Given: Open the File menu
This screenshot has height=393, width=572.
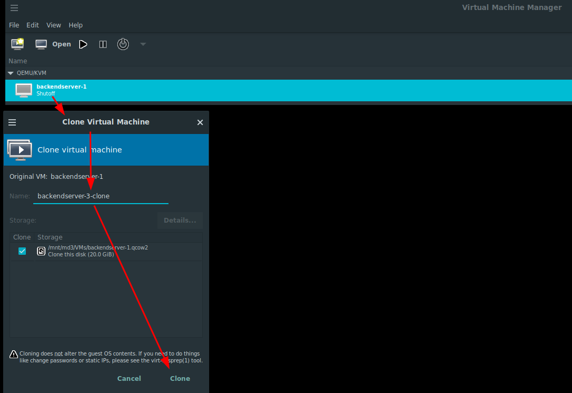Looking at the screenshot, I should click(14, 25).
